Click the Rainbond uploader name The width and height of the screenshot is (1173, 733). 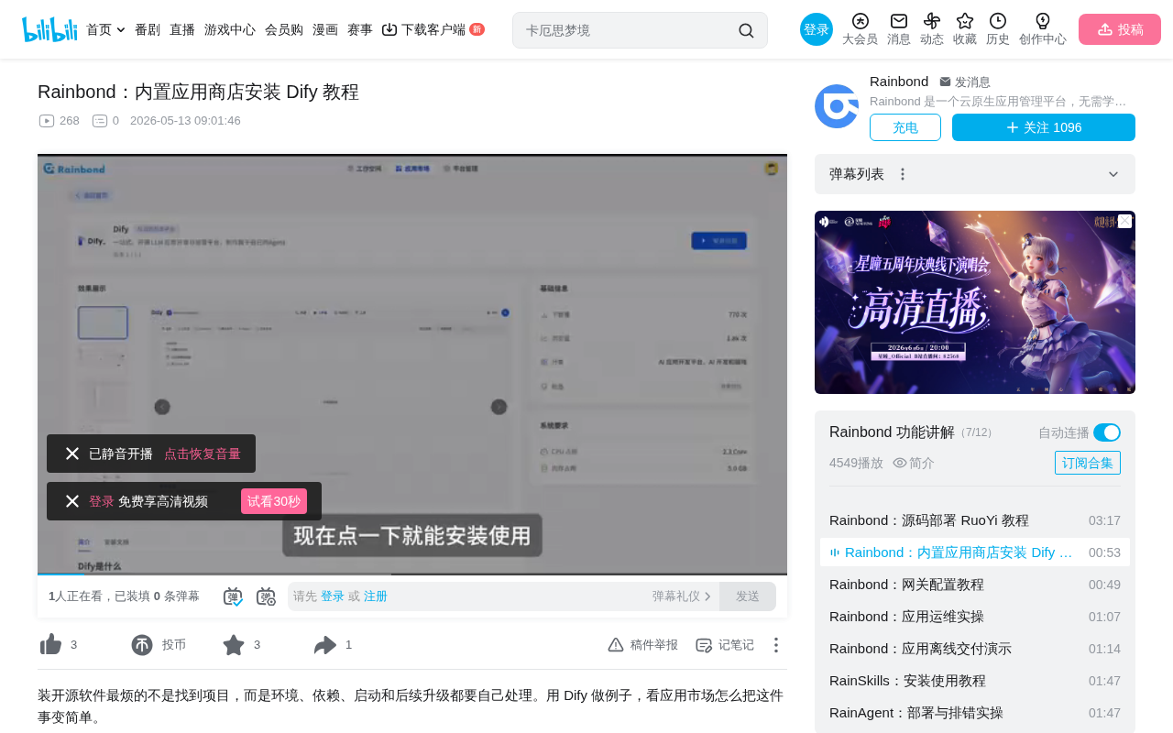[x=899, y=82]
